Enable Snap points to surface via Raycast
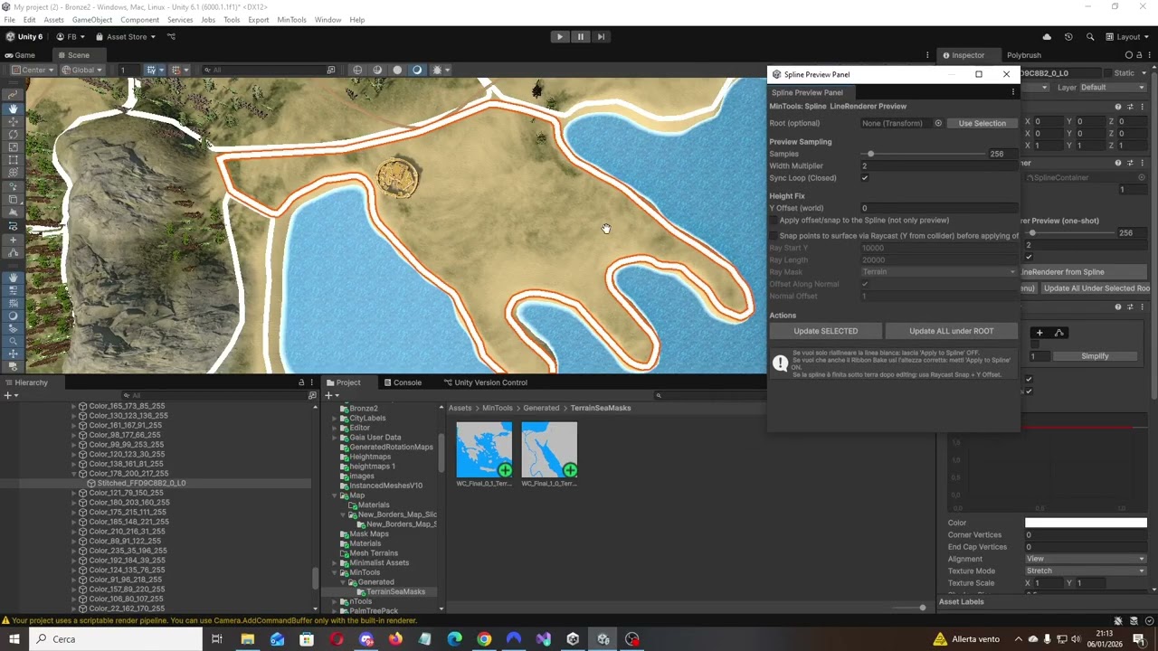 click(x=774, y=236)
